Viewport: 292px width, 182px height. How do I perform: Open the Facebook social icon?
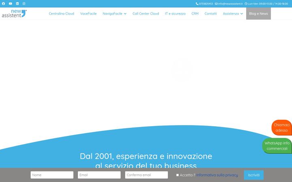[x=3, y=4]
